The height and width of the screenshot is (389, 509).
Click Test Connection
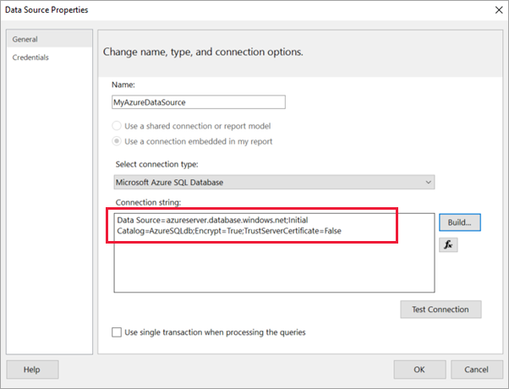(440, 310)
